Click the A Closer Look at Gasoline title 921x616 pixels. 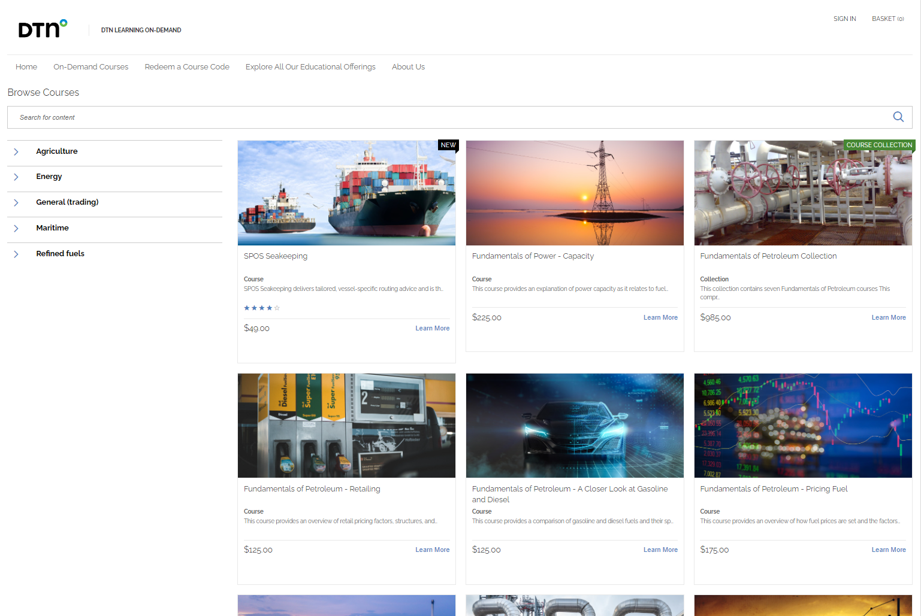[570, 494]
